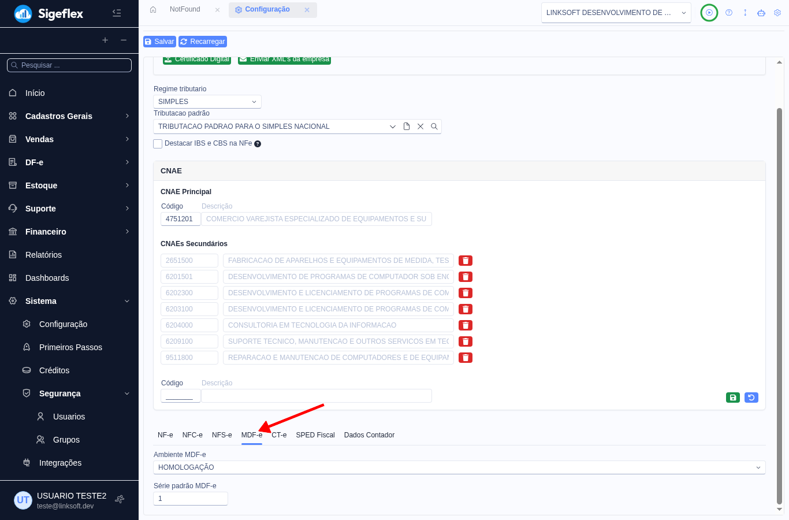The width and height of the screenshot is (789, 520).
Task: Open Início in the sidebar
Action: (x=69, y=93)
